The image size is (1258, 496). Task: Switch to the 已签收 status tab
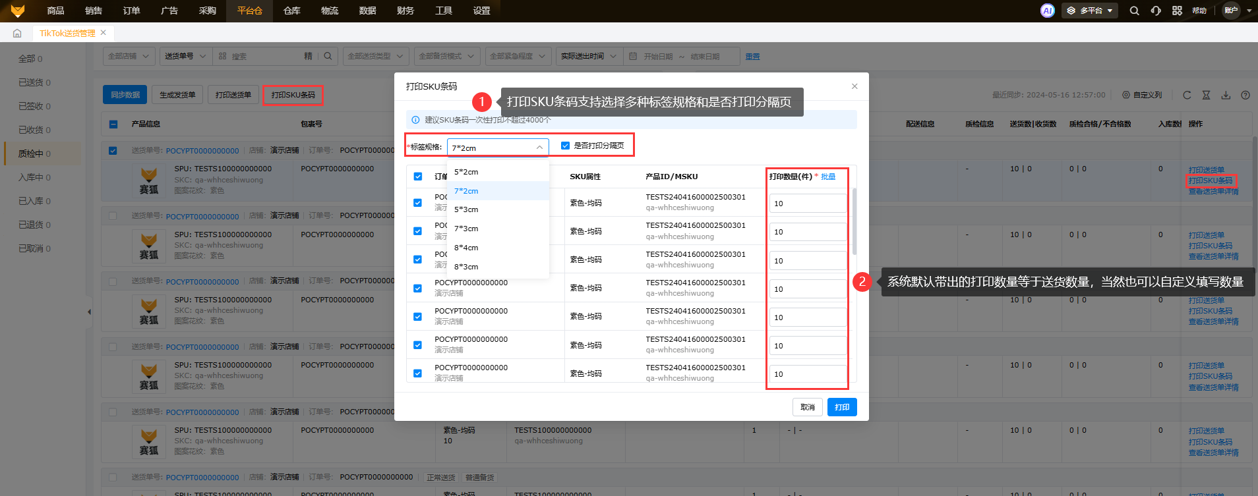point(34,106)
